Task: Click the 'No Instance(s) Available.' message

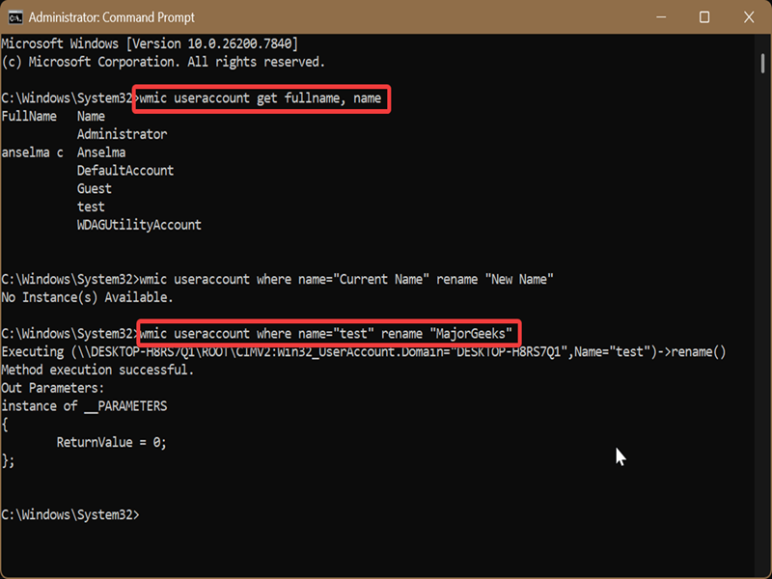Action: point(87,297)
